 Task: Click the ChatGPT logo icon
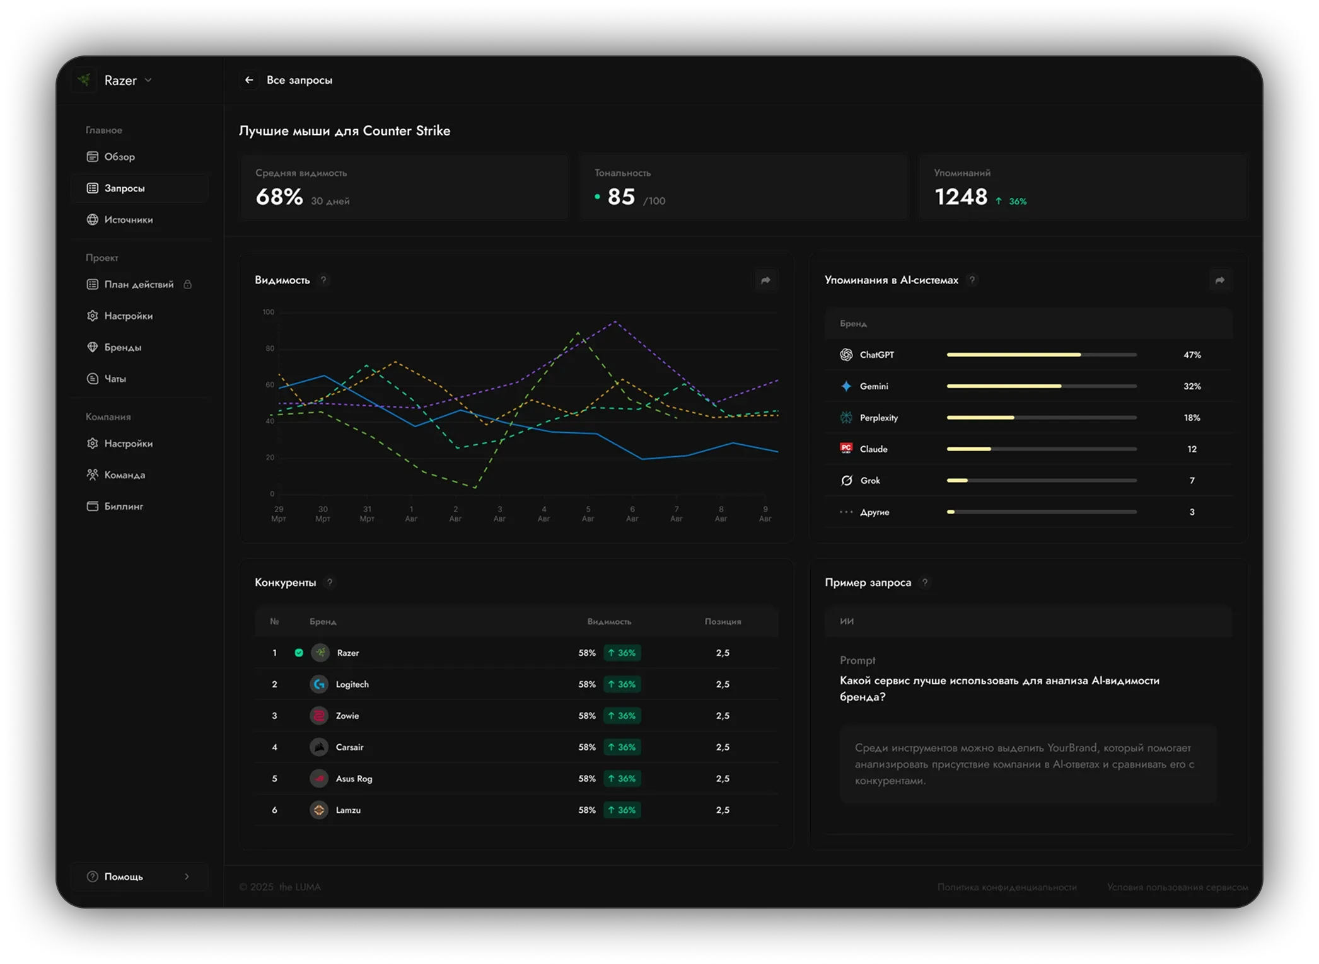(x=846, y=355)
